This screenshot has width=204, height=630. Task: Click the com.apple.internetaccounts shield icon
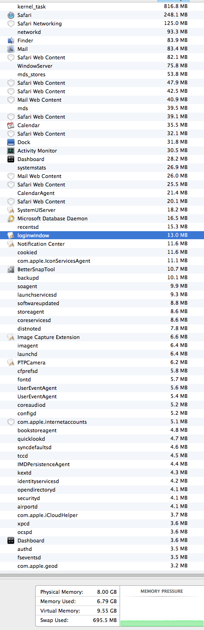click(x=11, y=422)
